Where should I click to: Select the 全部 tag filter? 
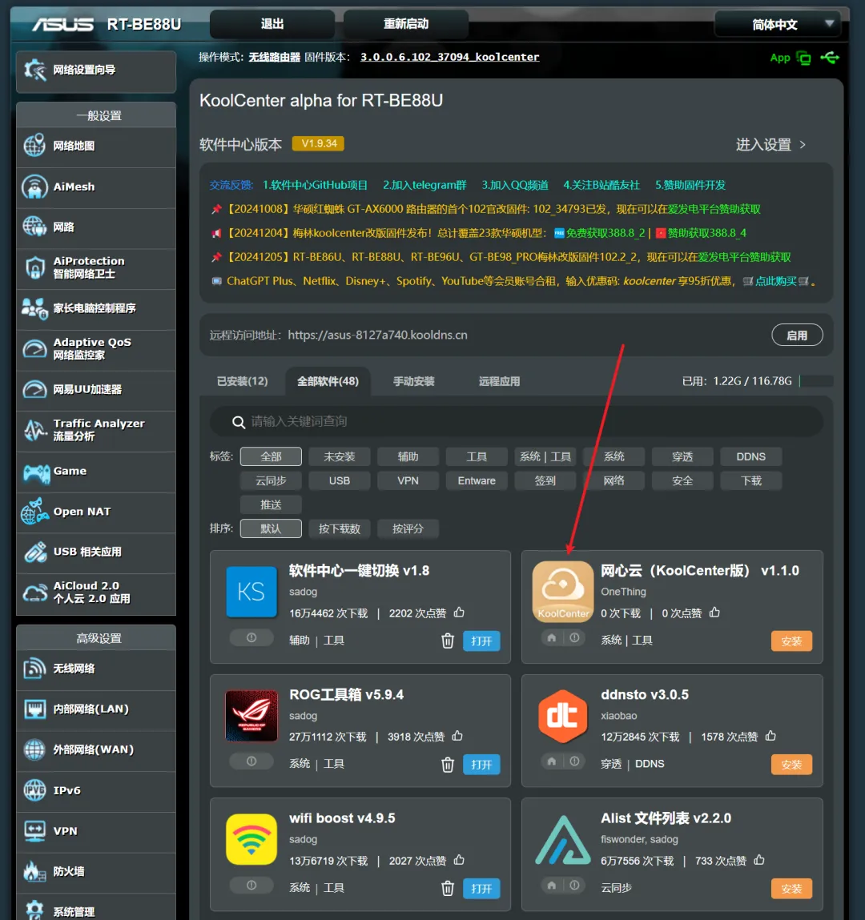[272, 456]
